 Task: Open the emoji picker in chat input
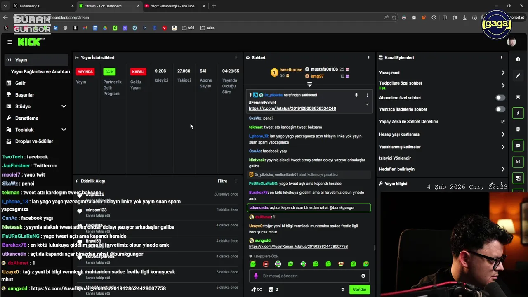pos(363,276)
